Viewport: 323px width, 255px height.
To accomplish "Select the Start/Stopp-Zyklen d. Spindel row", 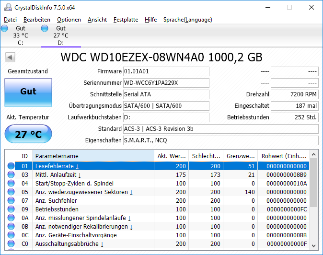I will click(157, 183).
